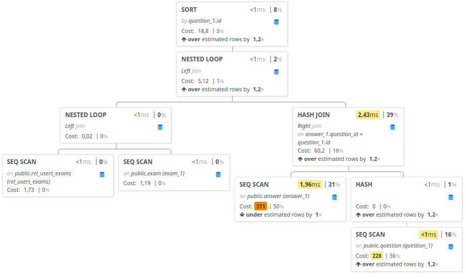Click database icon in public.answer SEQ SCAN

pyautogui.click(x=334, y=197)
